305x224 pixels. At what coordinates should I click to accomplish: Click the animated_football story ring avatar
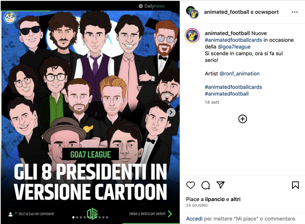point(192,36)
